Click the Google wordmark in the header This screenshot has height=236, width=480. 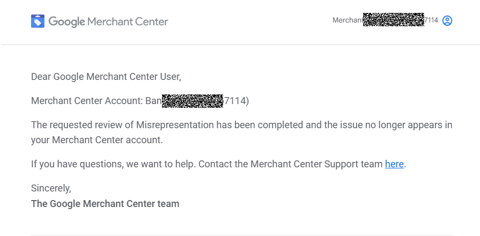[x=67, y=22]
